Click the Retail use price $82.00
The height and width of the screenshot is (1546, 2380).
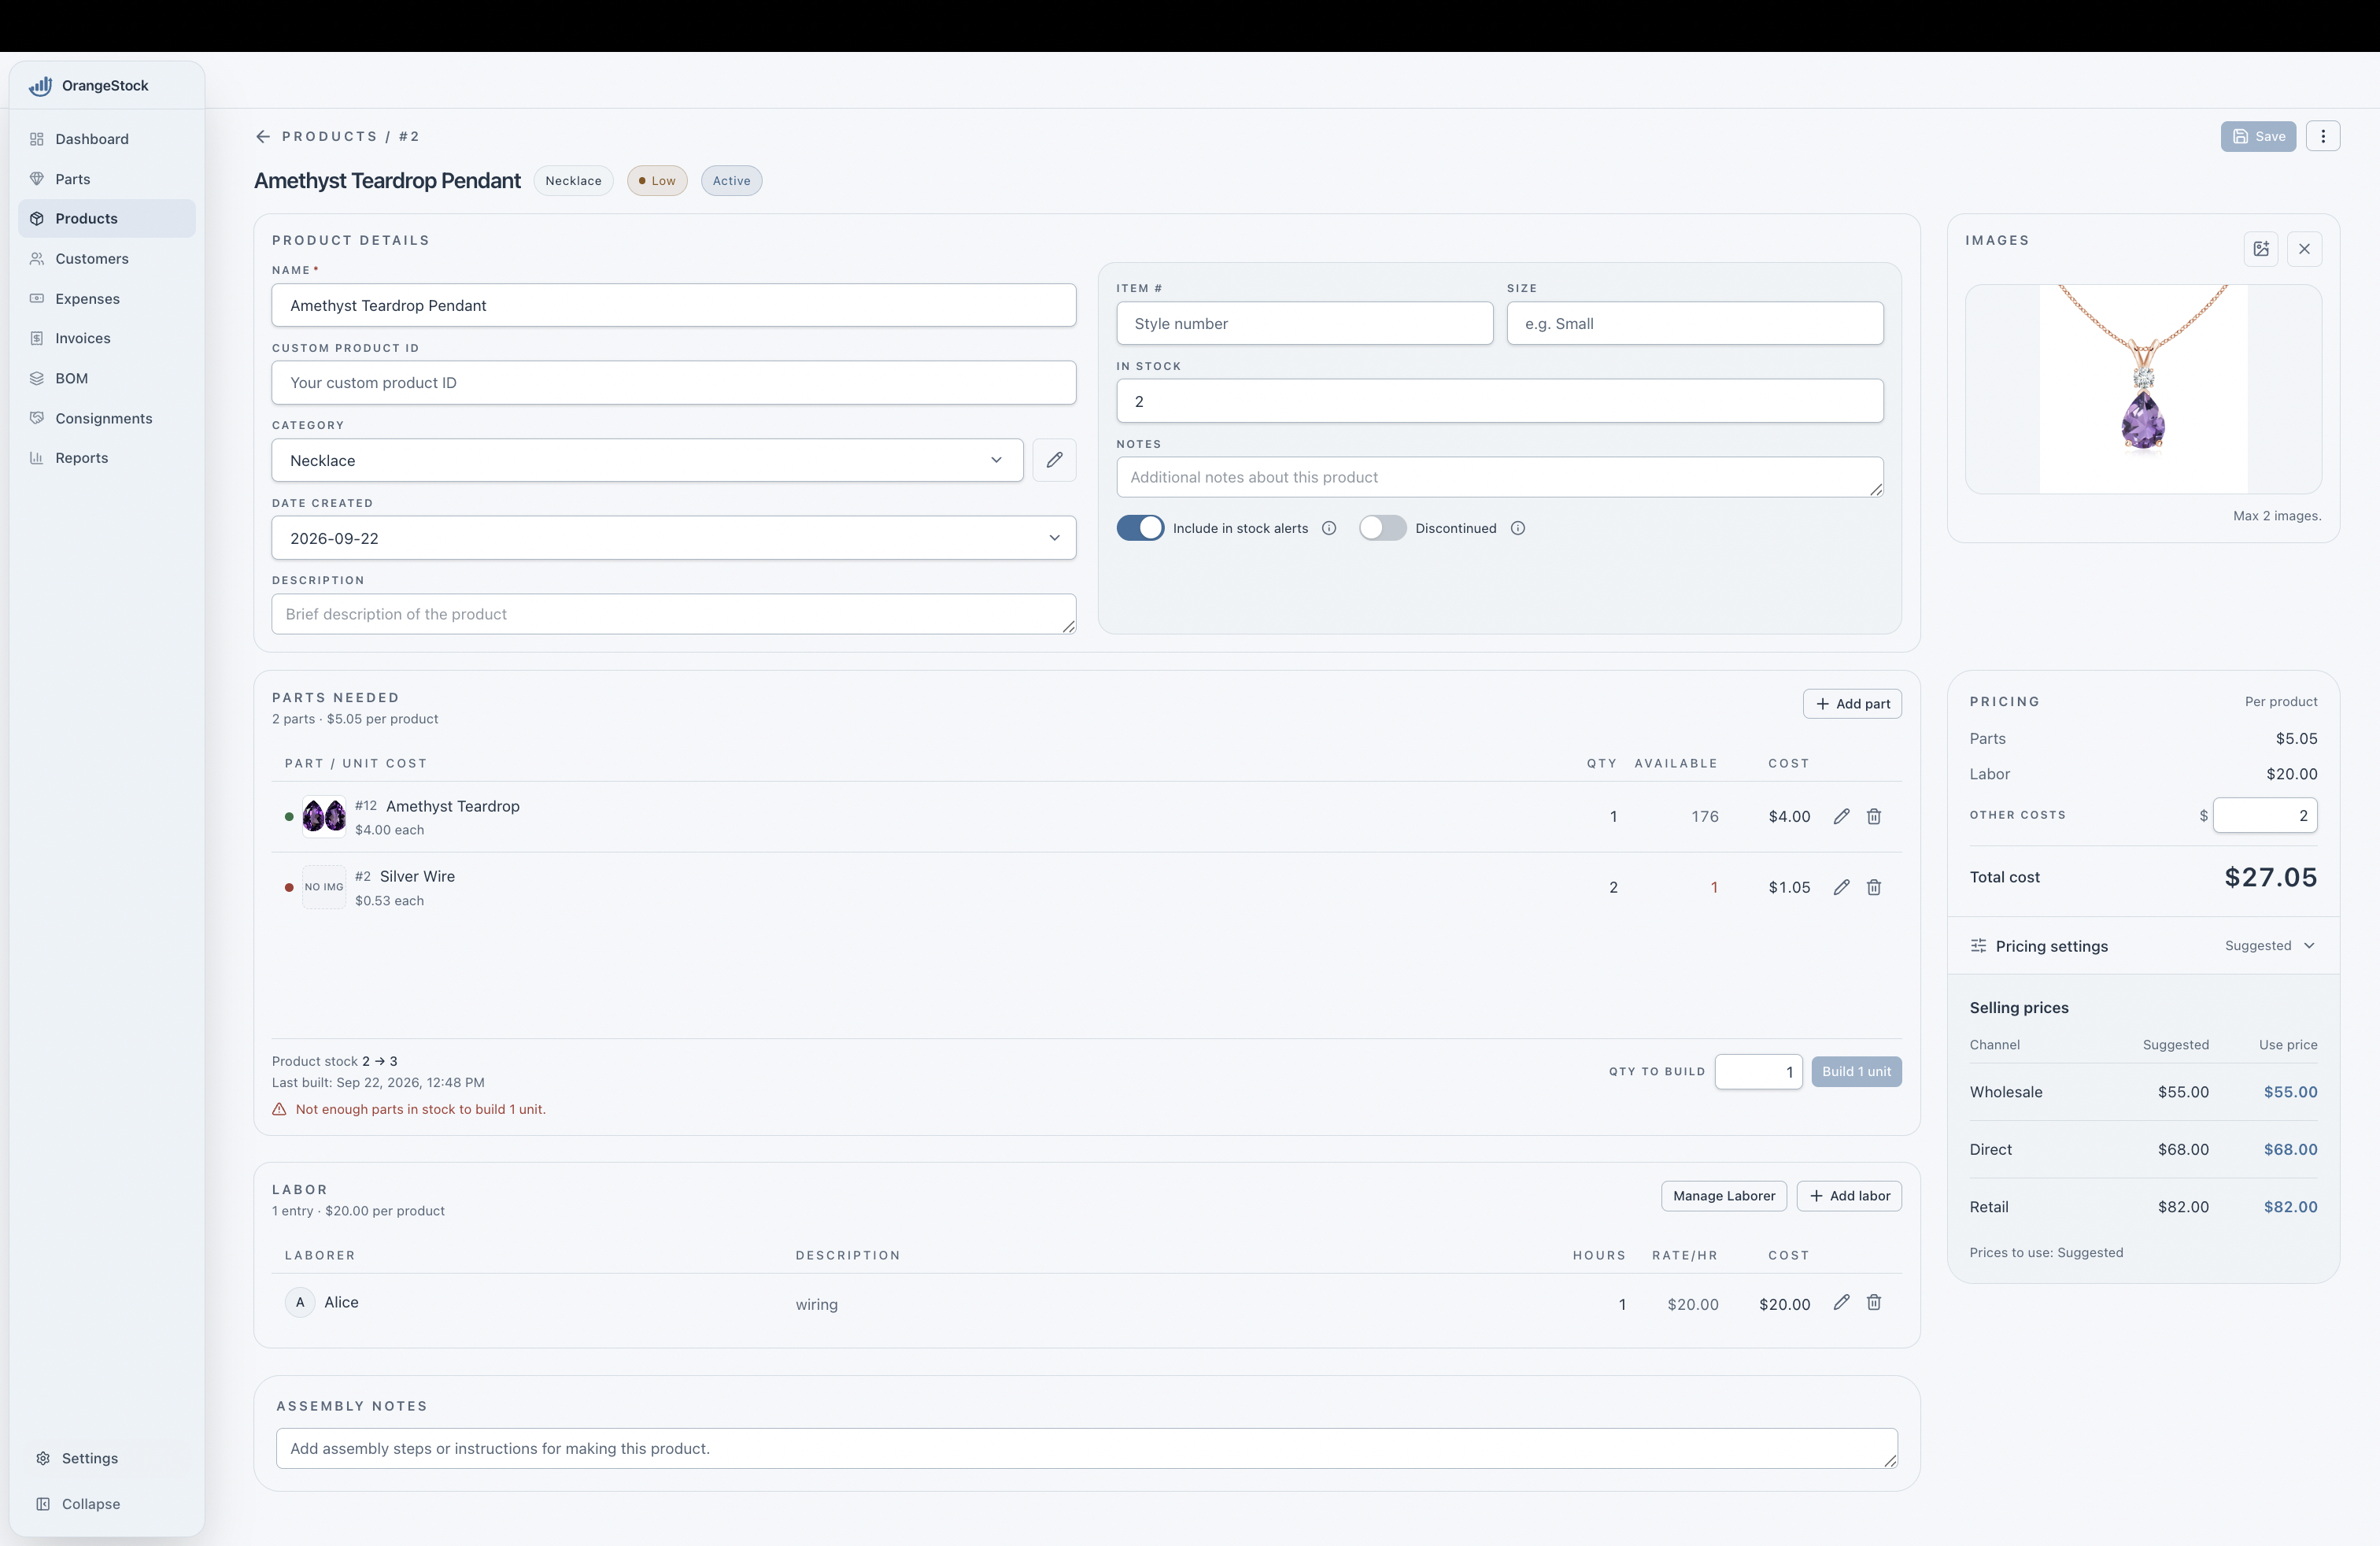2290,1207
